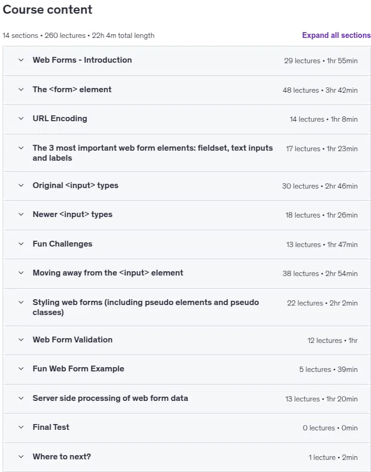Select the Final Test section title
371x472 pixels.
tap(51, 427)
